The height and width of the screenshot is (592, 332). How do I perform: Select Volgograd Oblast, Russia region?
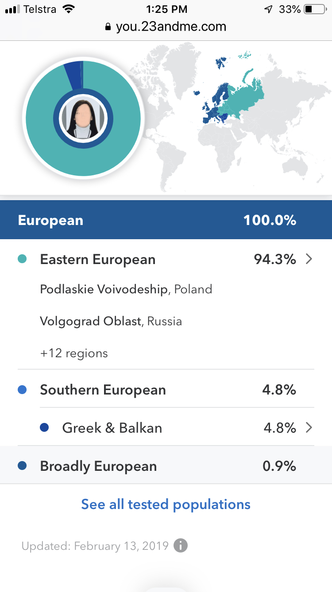(111, 321)
